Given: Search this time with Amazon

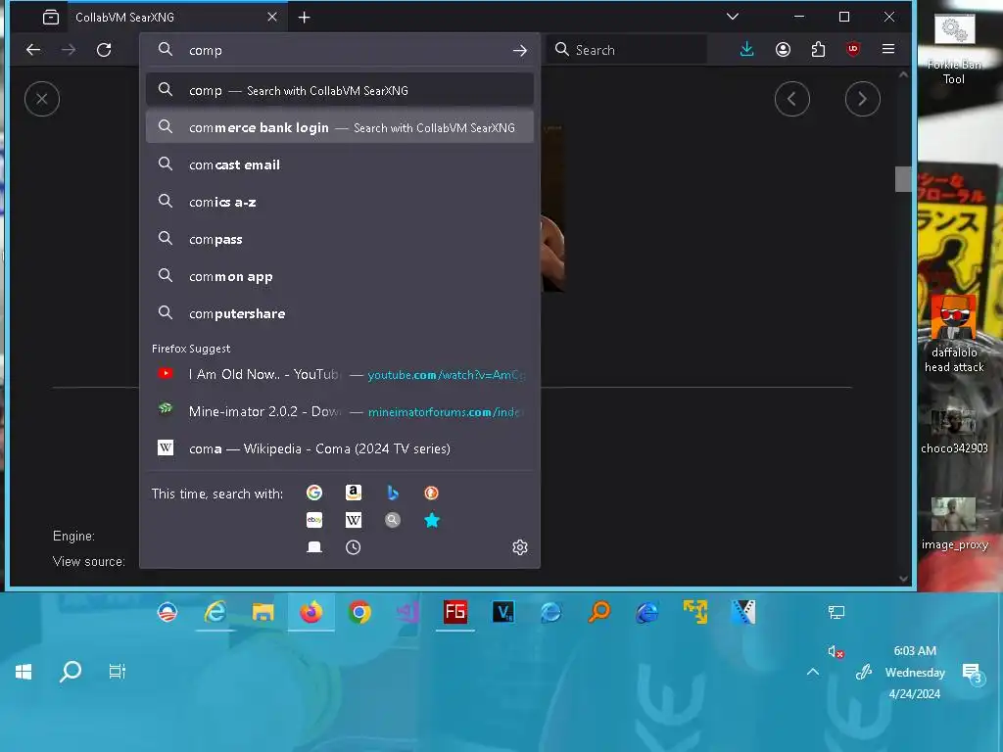Looking at the screenshot, I should pos(353,493).
